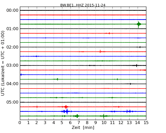Click the large green burst near minute 14
This screenshot has height=133, width=166.
coord(139,24)
